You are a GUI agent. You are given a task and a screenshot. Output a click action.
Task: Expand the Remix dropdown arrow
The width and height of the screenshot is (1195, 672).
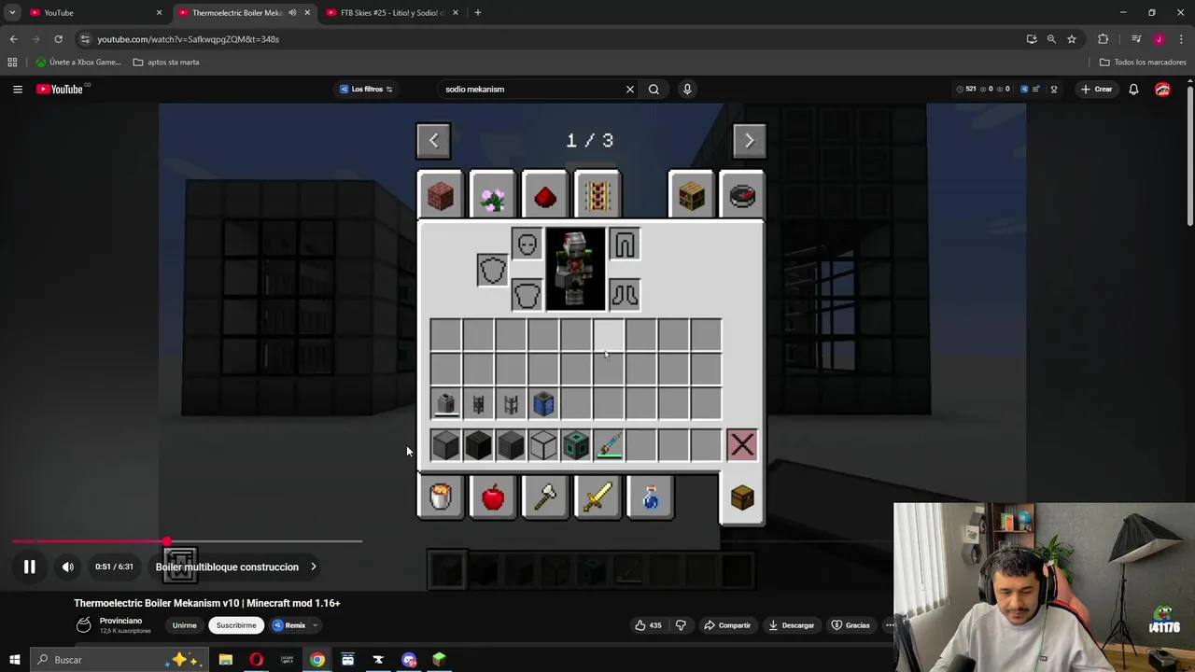[x=316, y=625]
